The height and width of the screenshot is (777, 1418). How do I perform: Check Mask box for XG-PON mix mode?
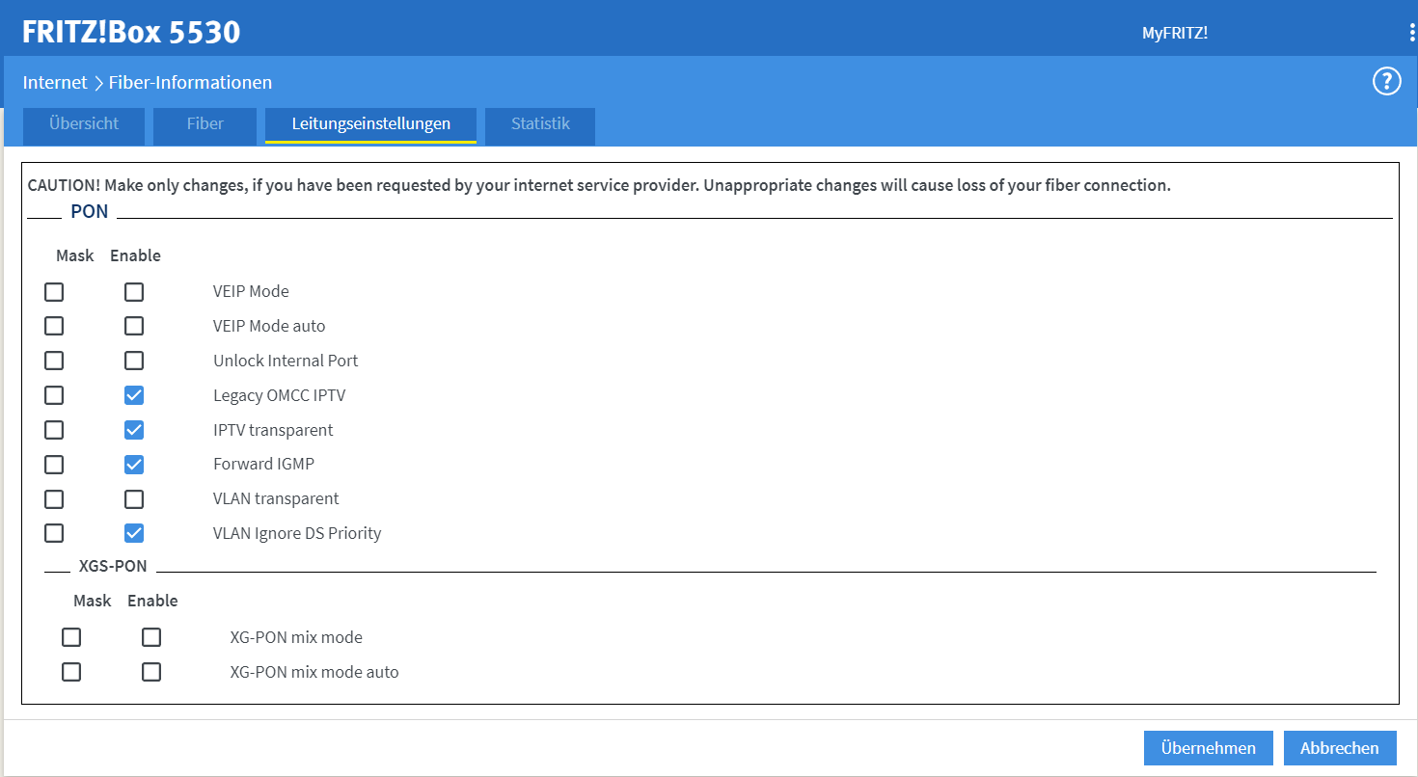pos(71,637)
